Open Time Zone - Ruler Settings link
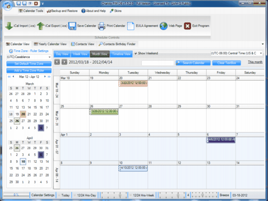This screenshot has height=201, width=268. (31, 51)
